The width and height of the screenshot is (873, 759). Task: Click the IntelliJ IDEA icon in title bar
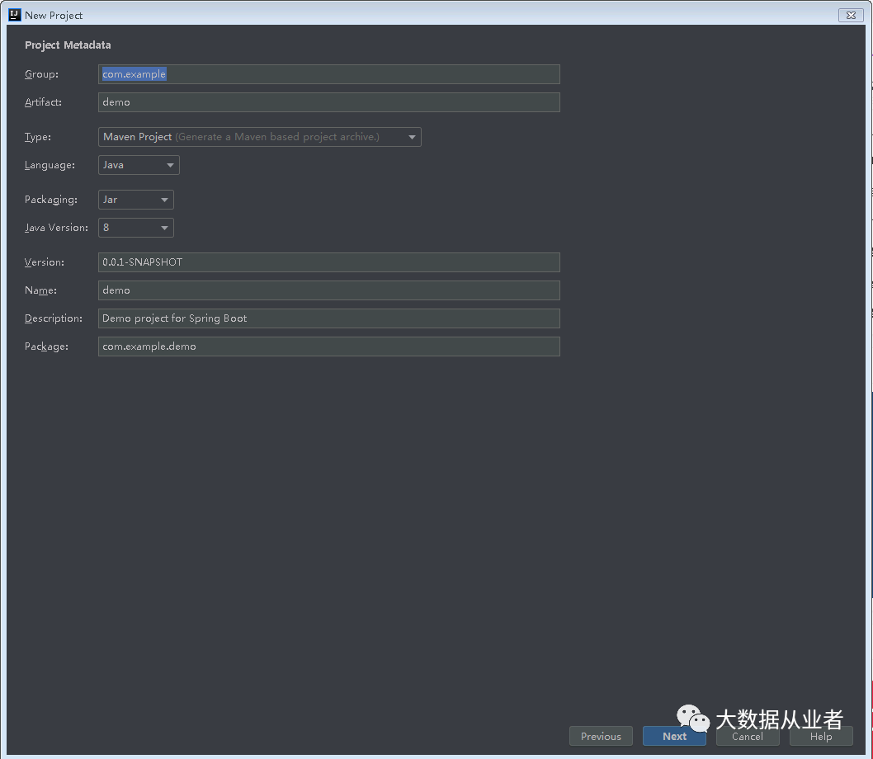(x=15, y=15)
